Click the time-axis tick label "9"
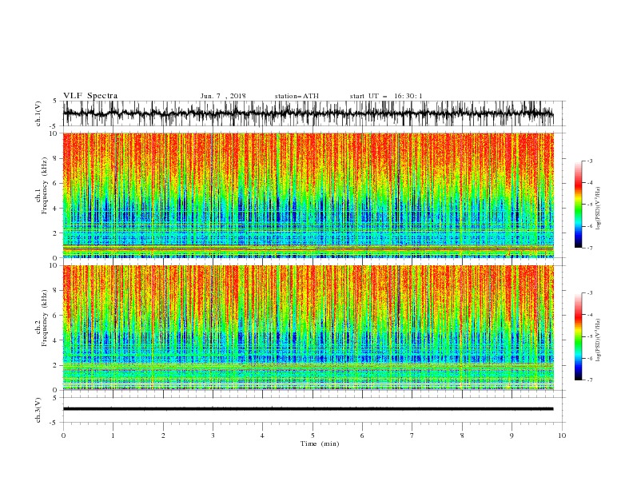The height and width of the screenshot is (489, 633). [512, 435]
